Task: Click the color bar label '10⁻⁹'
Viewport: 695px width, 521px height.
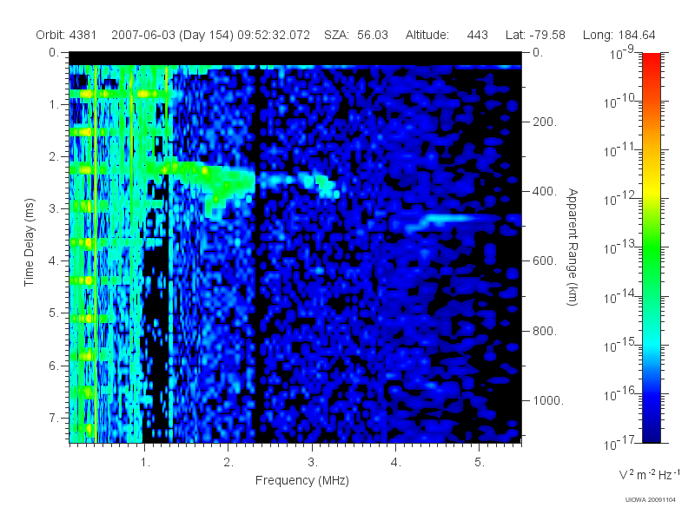Action: click(622, 53)
